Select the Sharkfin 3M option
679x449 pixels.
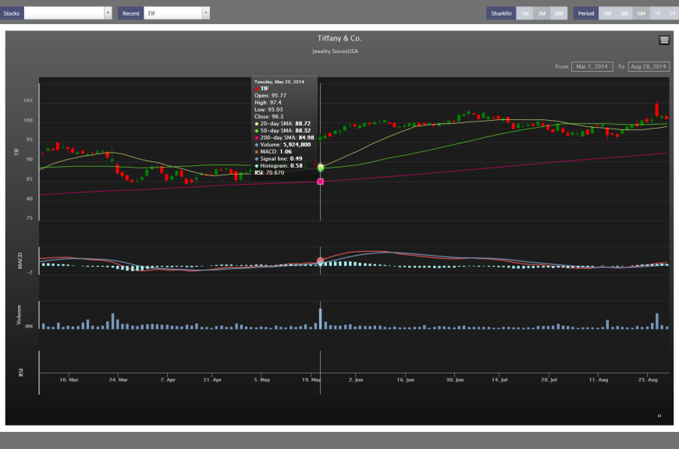click(x=542, y=13)
